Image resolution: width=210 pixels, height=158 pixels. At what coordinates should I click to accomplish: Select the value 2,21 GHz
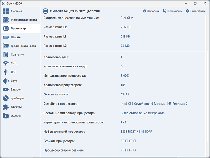pyautogui.click(x=127, y=18)
